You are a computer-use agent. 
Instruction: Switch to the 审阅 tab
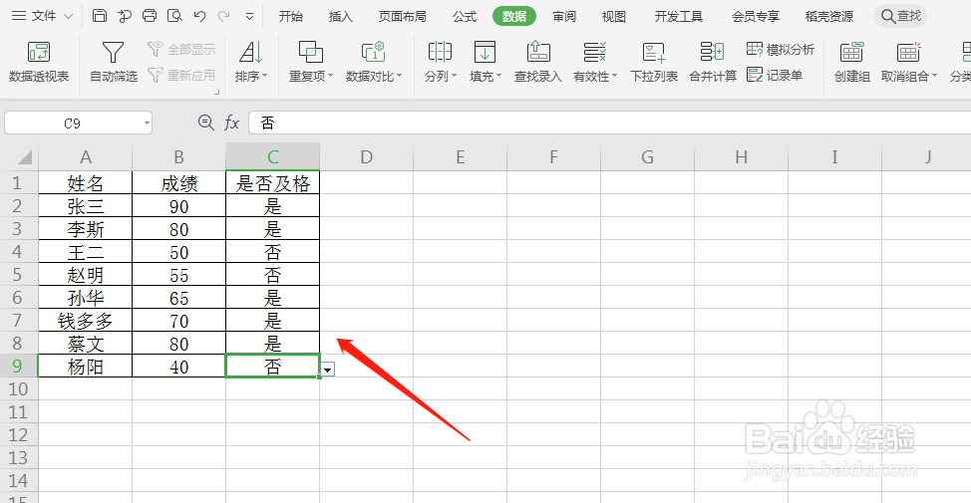(x=563, y=16)
